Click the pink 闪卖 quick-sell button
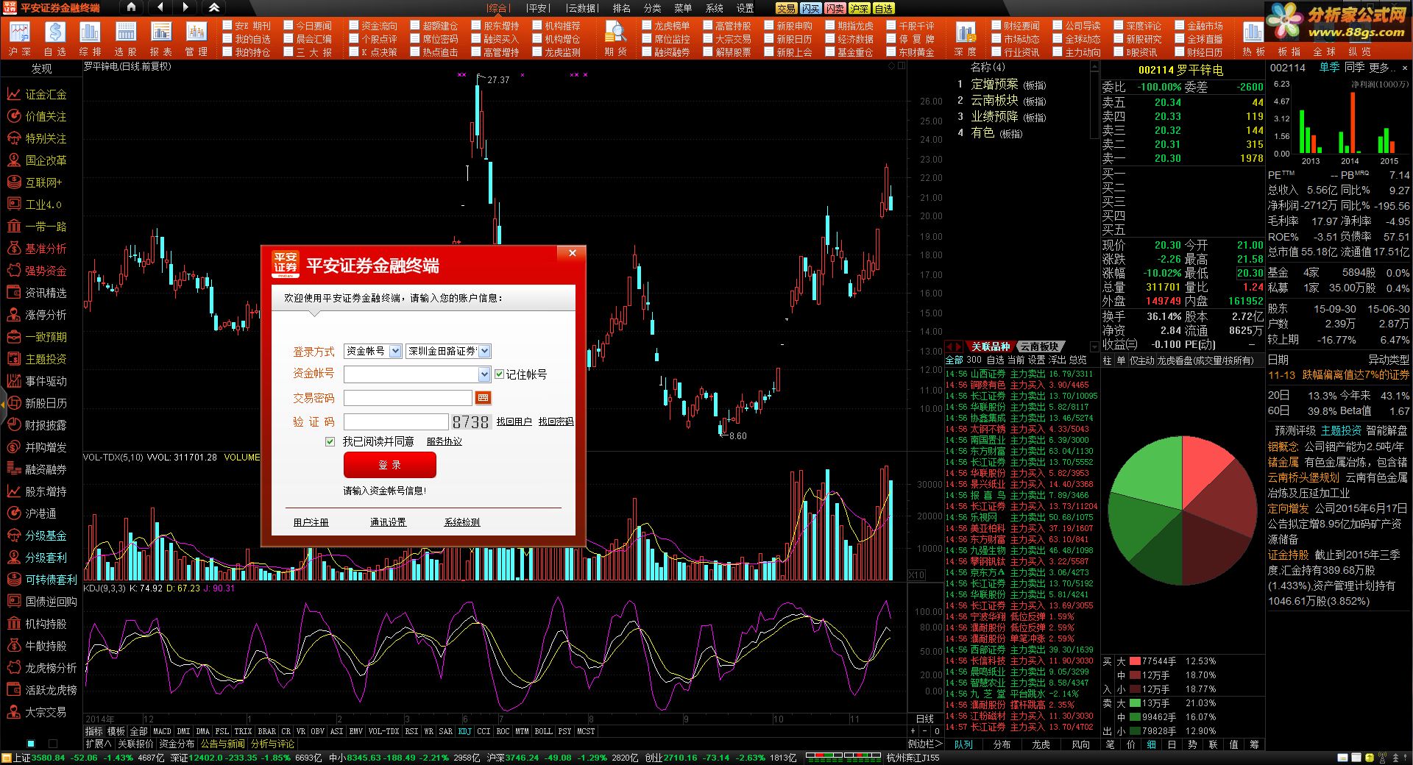 [835, 8]
